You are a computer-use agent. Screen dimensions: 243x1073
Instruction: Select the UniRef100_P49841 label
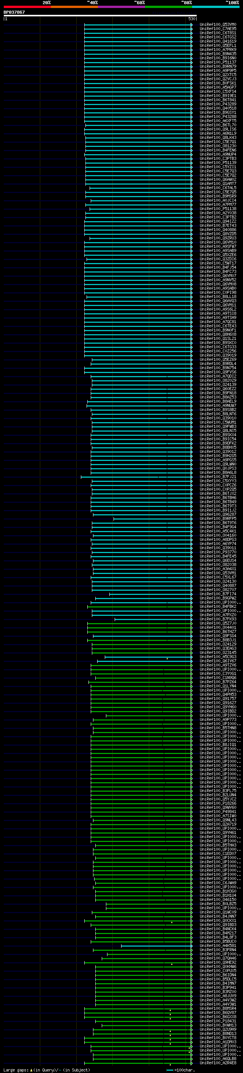pos(218,812)
